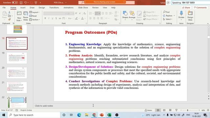Open File Explorer from taskbar
Viewport: 210px width, 118px height.
pos(87,115)
